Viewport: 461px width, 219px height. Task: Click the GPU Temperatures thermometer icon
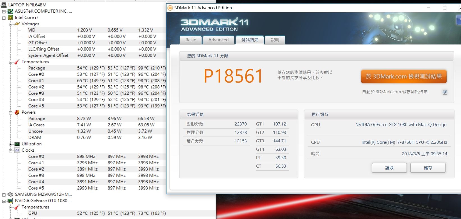click(x=17, y=207)
